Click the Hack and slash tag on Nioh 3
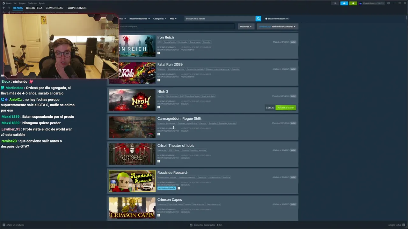408x229 pixels. coord(208,96)
